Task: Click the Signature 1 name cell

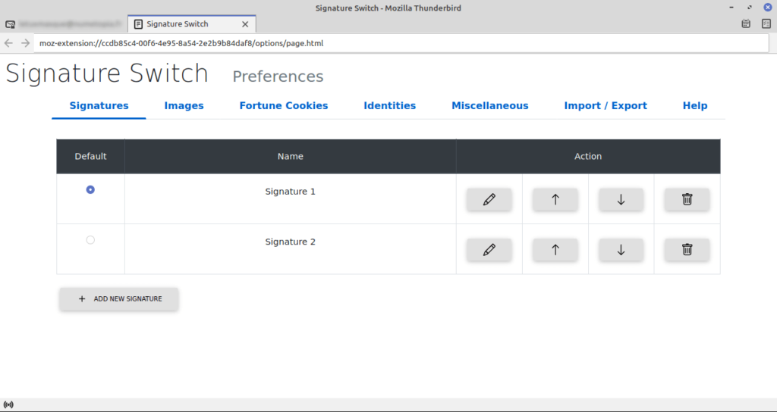Action: coord(291,199)
